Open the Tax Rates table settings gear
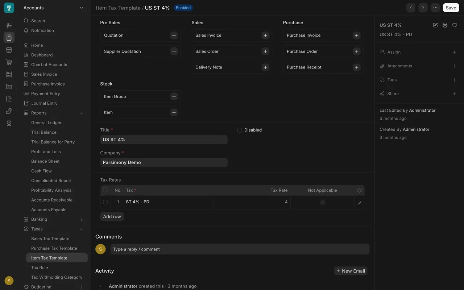This screenshot has width=464, height=290. click(x=360, y=190)
